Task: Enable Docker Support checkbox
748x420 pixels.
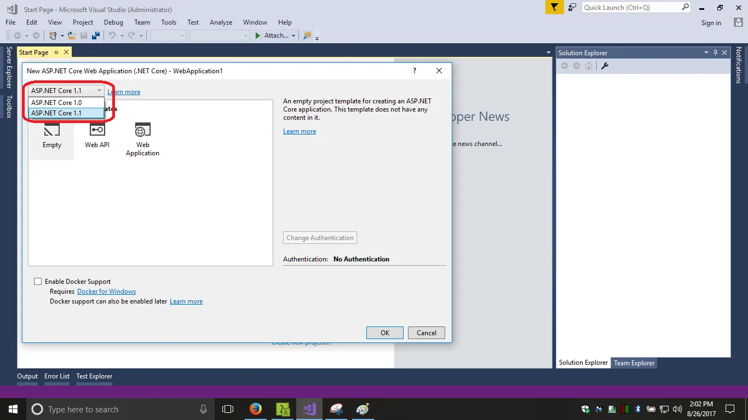Action: pos(38,282)
